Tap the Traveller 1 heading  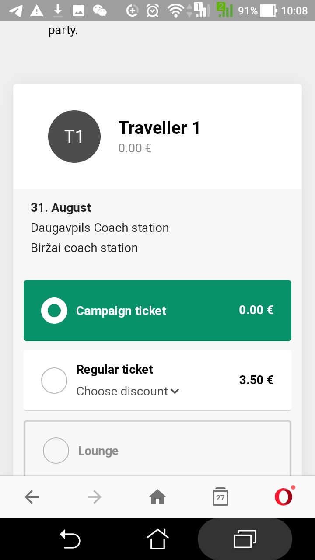[159, 128]
